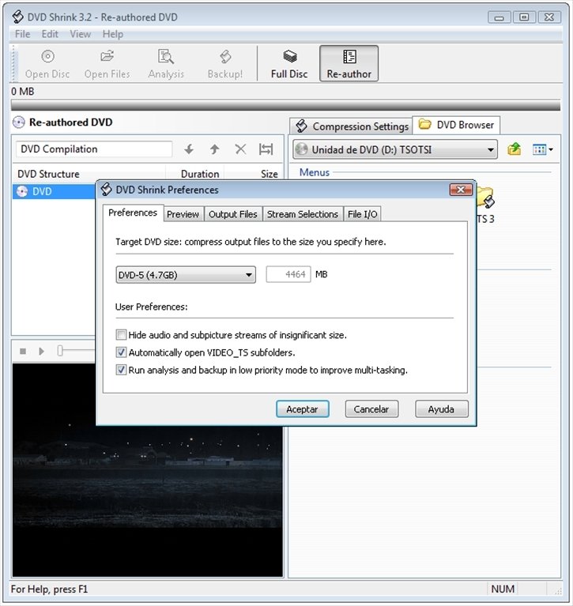Viewport: 573px width, 606px height.
Task: Switch to the File I/O tab
Action: coord(362,214)
